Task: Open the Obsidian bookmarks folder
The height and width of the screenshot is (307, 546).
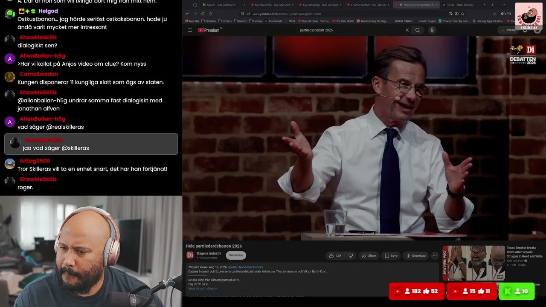Action: pyautogui.click(x=209, y=21)
